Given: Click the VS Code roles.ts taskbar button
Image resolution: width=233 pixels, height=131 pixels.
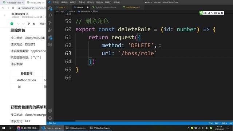Looking at the screenshot, I should [x=52, y=128].
